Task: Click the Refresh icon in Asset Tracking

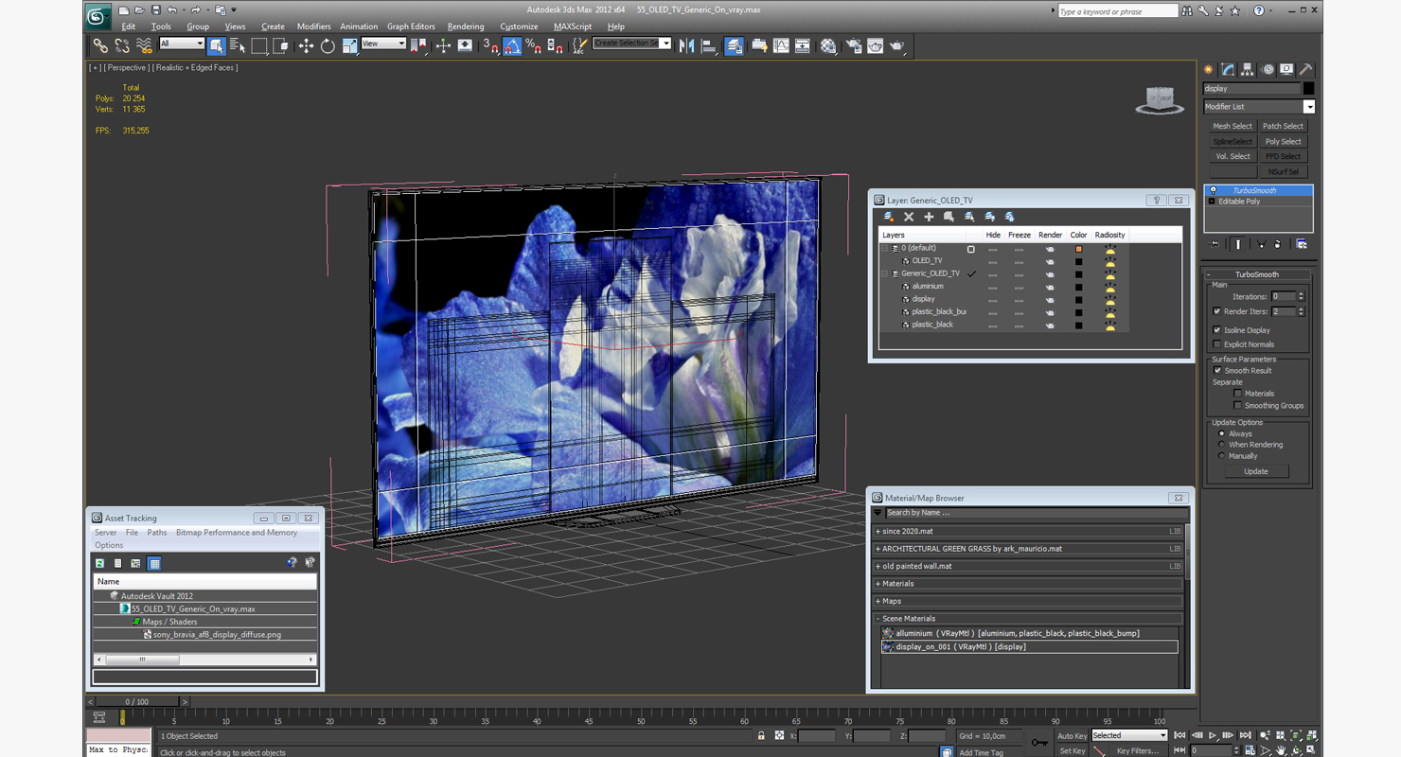Action: click(x=99, y=563)
